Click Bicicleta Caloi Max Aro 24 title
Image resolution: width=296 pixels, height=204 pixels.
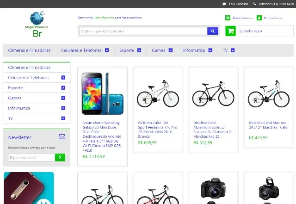click(x=268, y=125)
